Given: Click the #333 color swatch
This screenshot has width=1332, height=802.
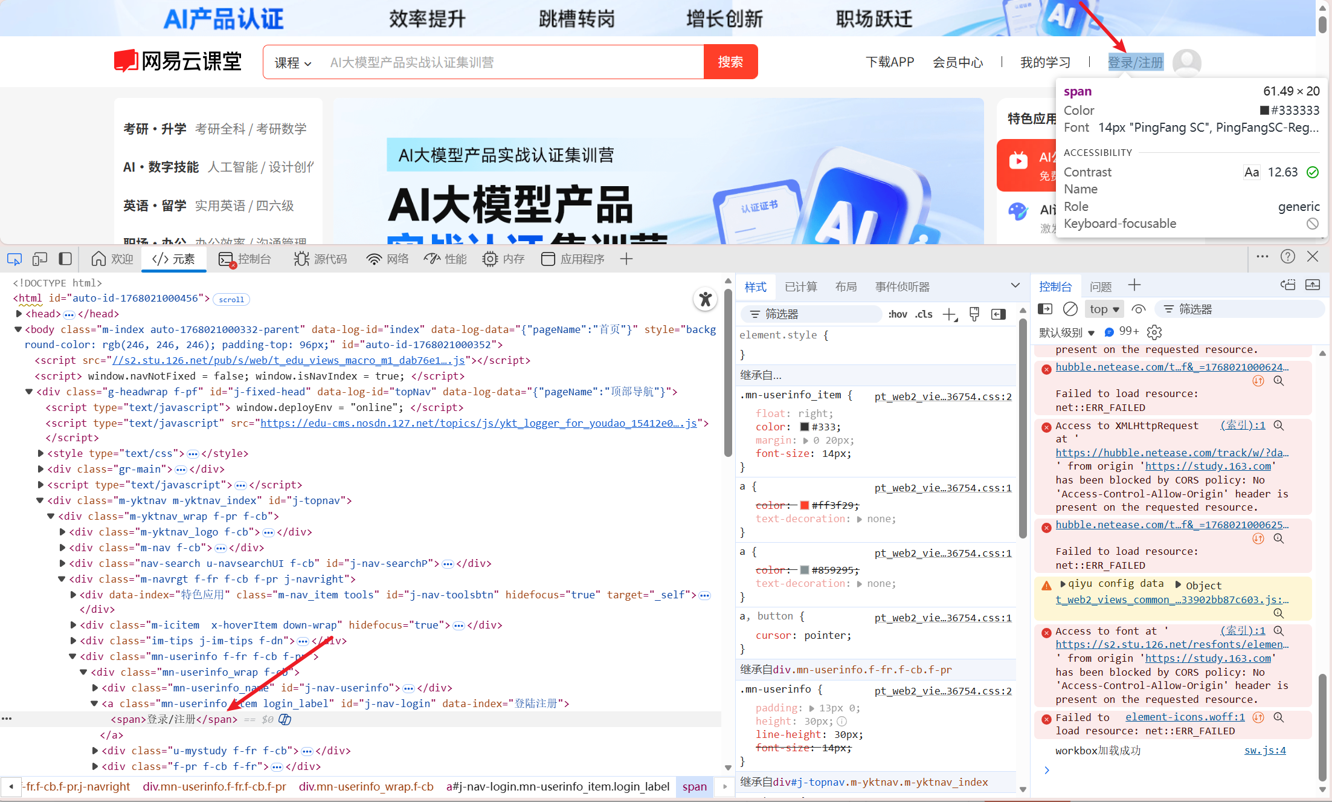Looking at the screenshot, I should (x=805, y=427).
